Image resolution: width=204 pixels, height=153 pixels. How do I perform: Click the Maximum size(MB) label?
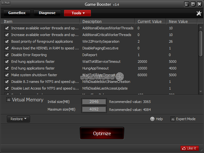pos(62,109)
